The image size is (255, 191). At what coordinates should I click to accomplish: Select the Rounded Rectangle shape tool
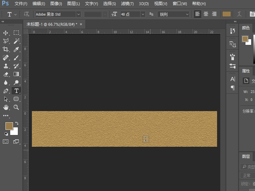(x=16, y=99)
